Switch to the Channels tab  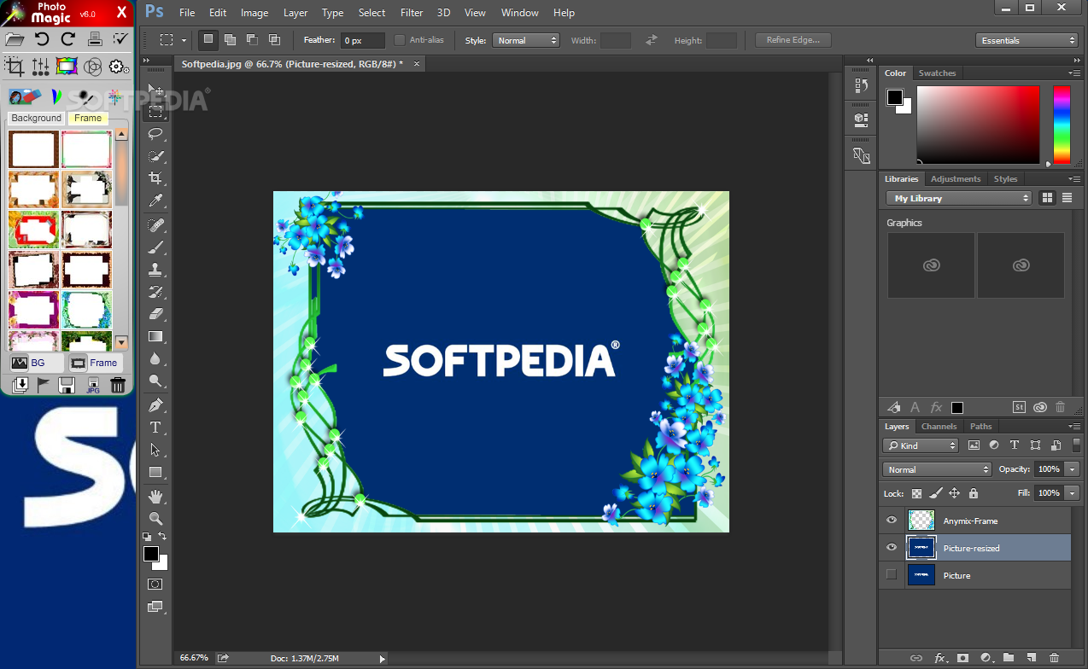tap(939, 426)
